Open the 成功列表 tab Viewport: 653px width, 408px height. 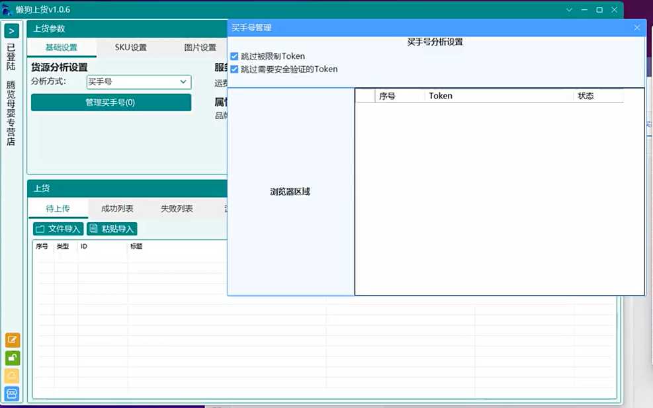point(118,208)
